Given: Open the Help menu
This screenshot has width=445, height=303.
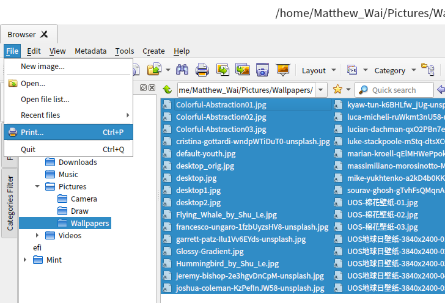Looking at the screenshot, I should click(x=182, y=51).
